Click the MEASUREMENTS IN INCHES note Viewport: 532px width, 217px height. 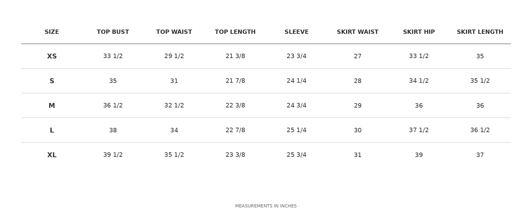coord(266,206)
